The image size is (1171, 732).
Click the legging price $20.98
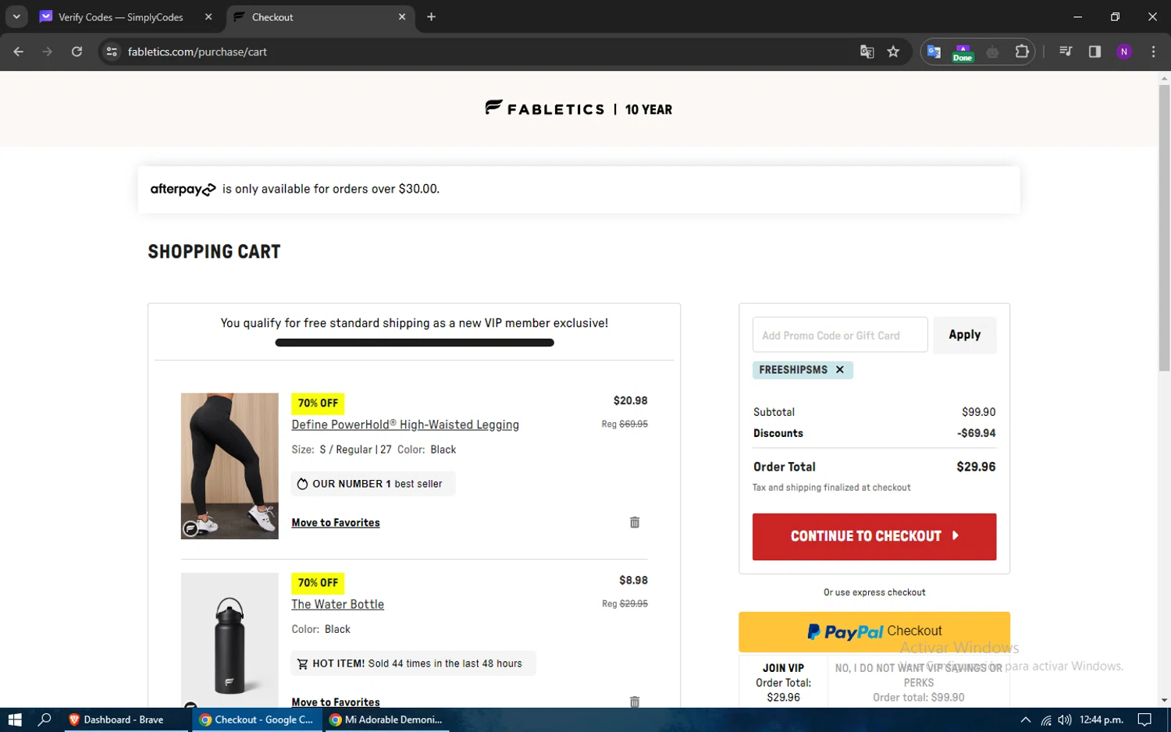(x=630, y=400)
